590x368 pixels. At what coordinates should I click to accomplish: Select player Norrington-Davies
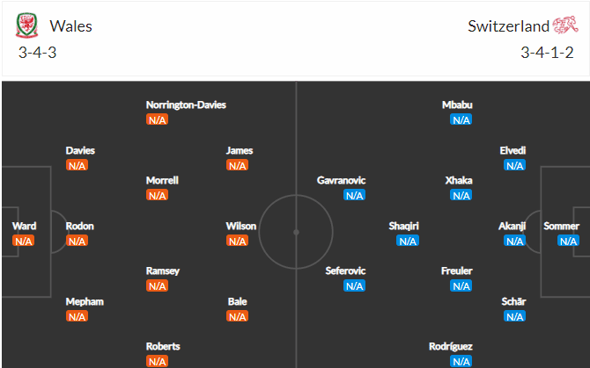click(x=186, y=105)
